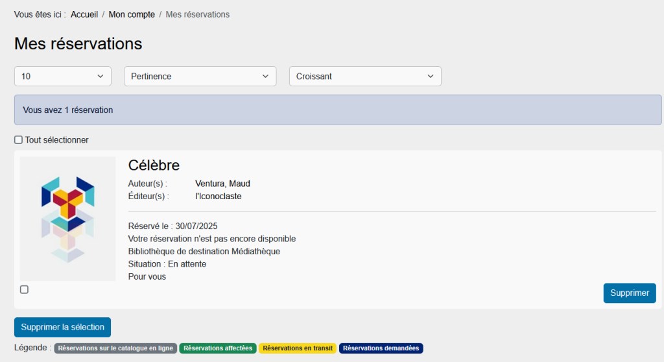Expand the Pertinence sort dropdown
This screenshot has width=664, height=362.
pyautogui.click(x=200, y=77)
